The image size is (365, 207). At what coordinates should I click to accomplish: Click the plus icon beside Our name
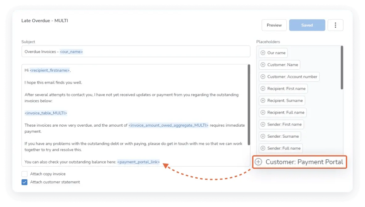[x=263, y=53]
